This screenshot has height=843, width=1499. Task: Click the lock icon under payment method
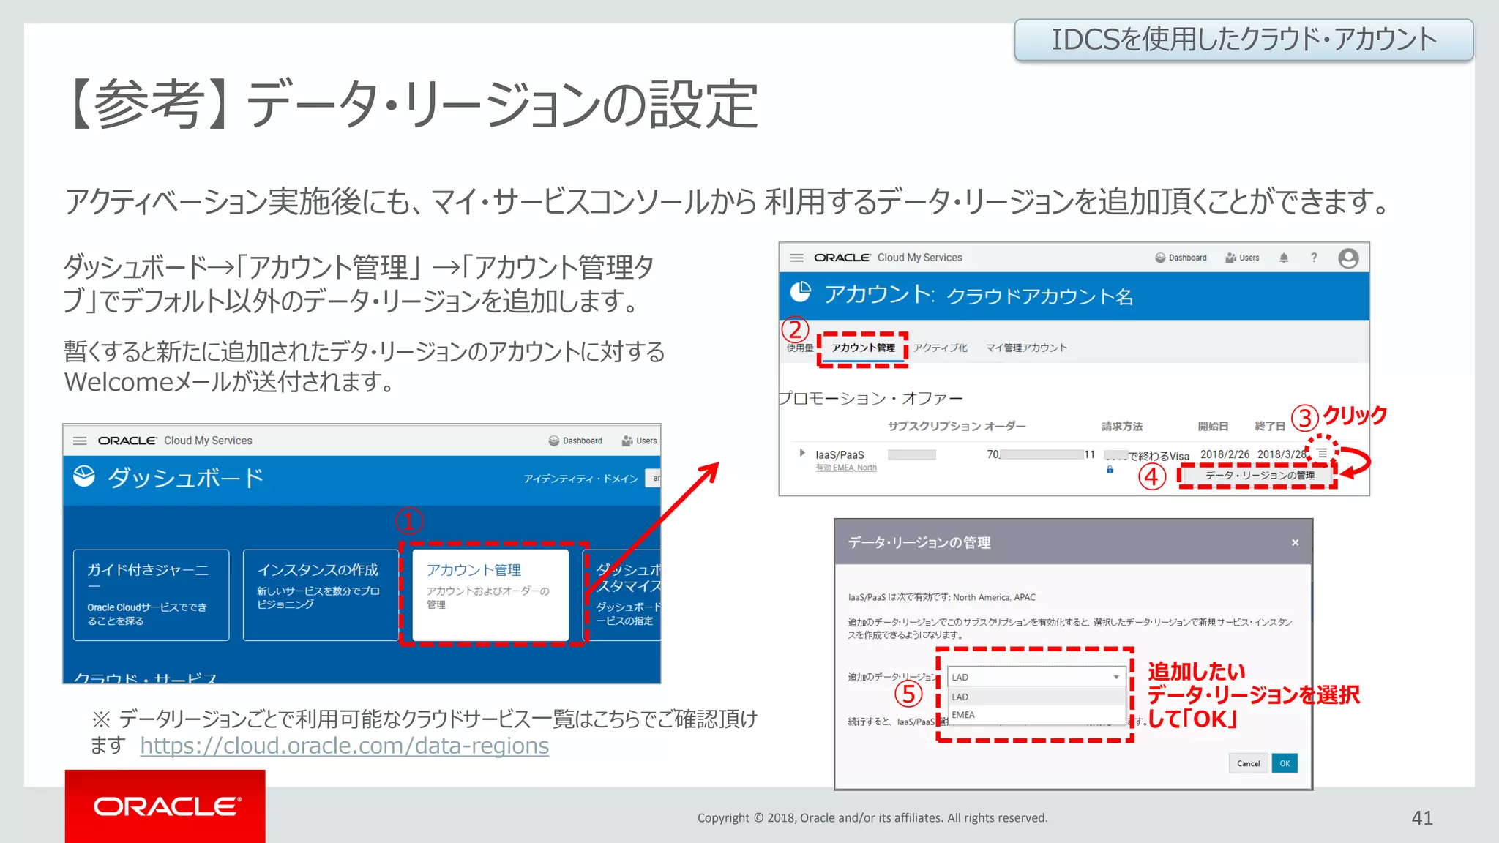[1110, 470]
